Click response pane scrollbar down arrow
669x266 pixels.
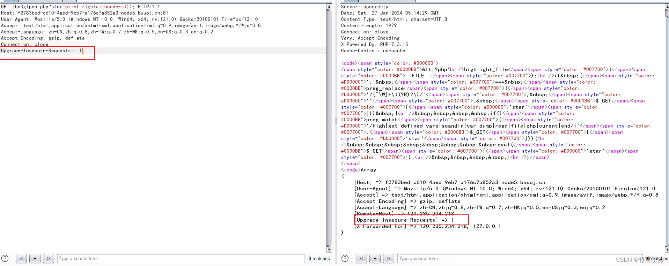tap(667, 250)
